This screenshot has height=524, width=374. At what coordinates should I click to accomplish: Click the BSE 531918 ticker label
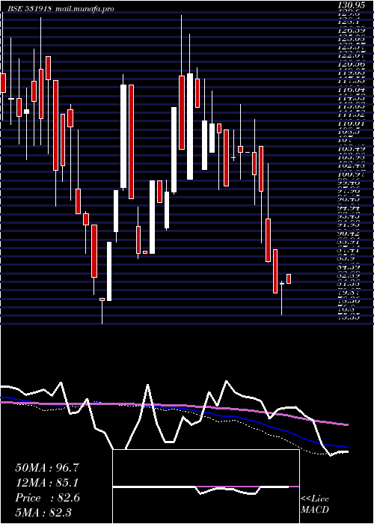[x=29, y=8]
